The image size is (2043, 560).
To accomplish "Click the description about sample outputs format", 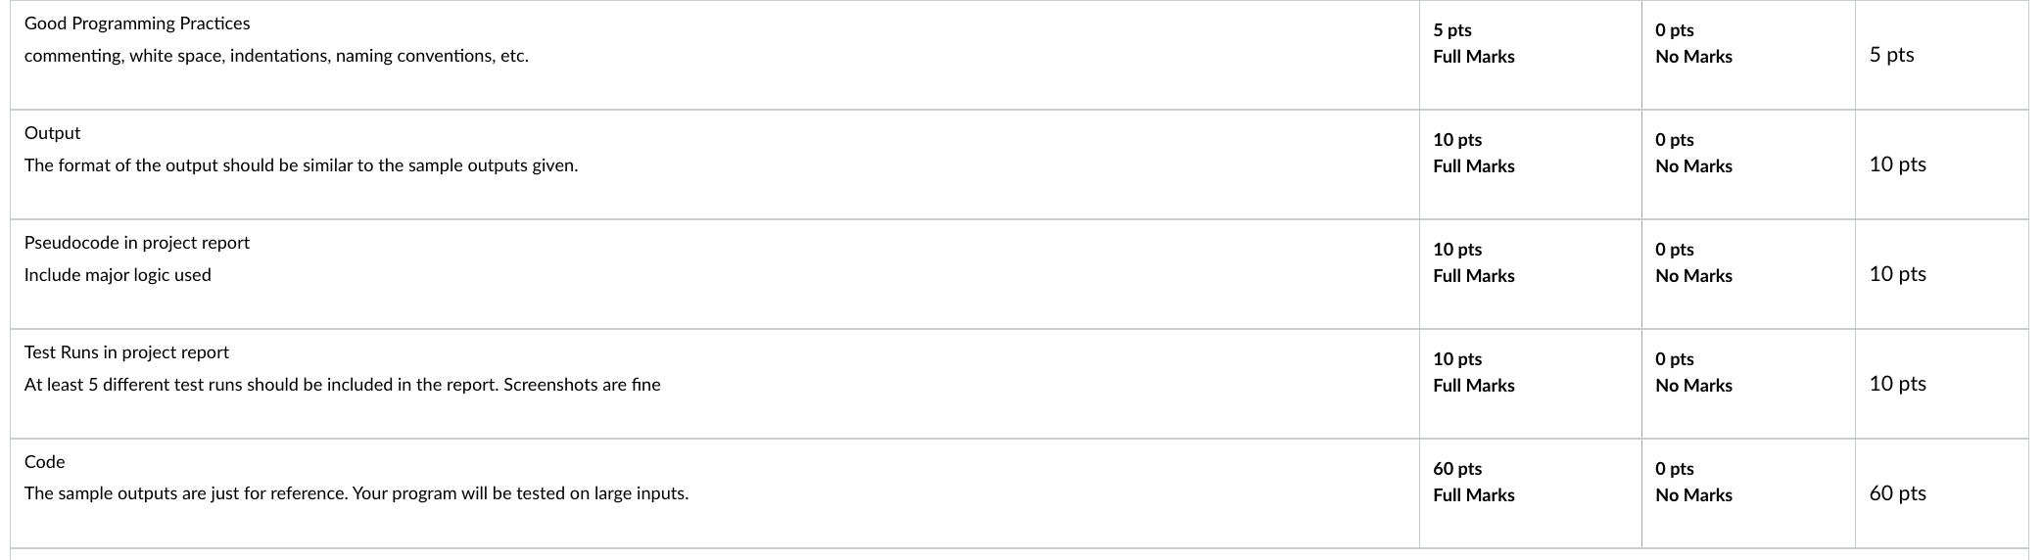I will [x=301, y=165].
